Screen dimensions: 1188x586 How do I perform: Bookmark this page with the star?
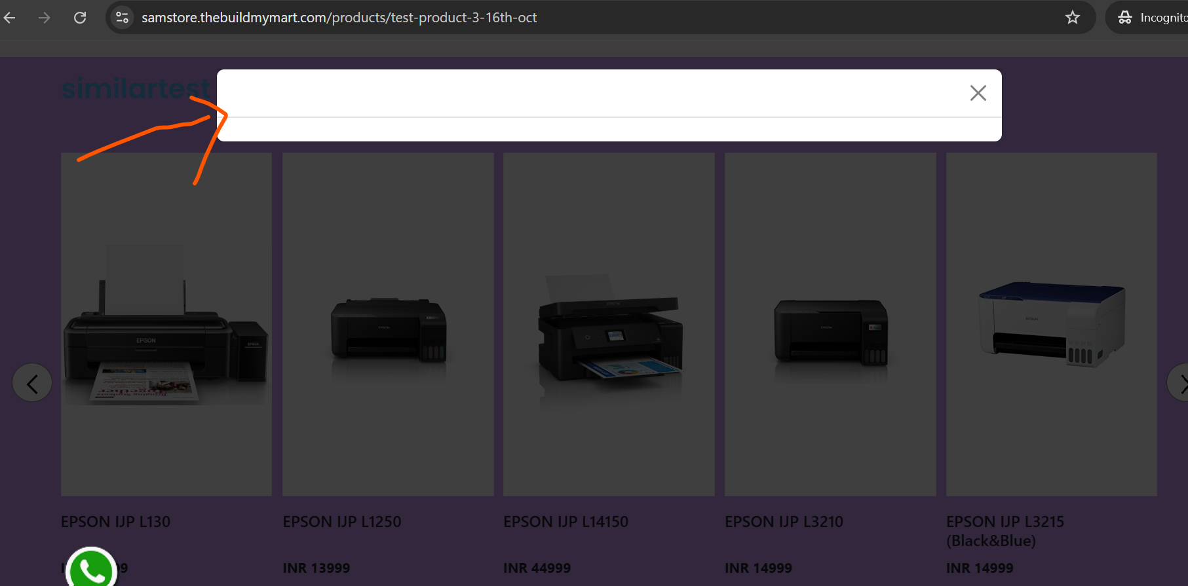(x=1073, y=18)
